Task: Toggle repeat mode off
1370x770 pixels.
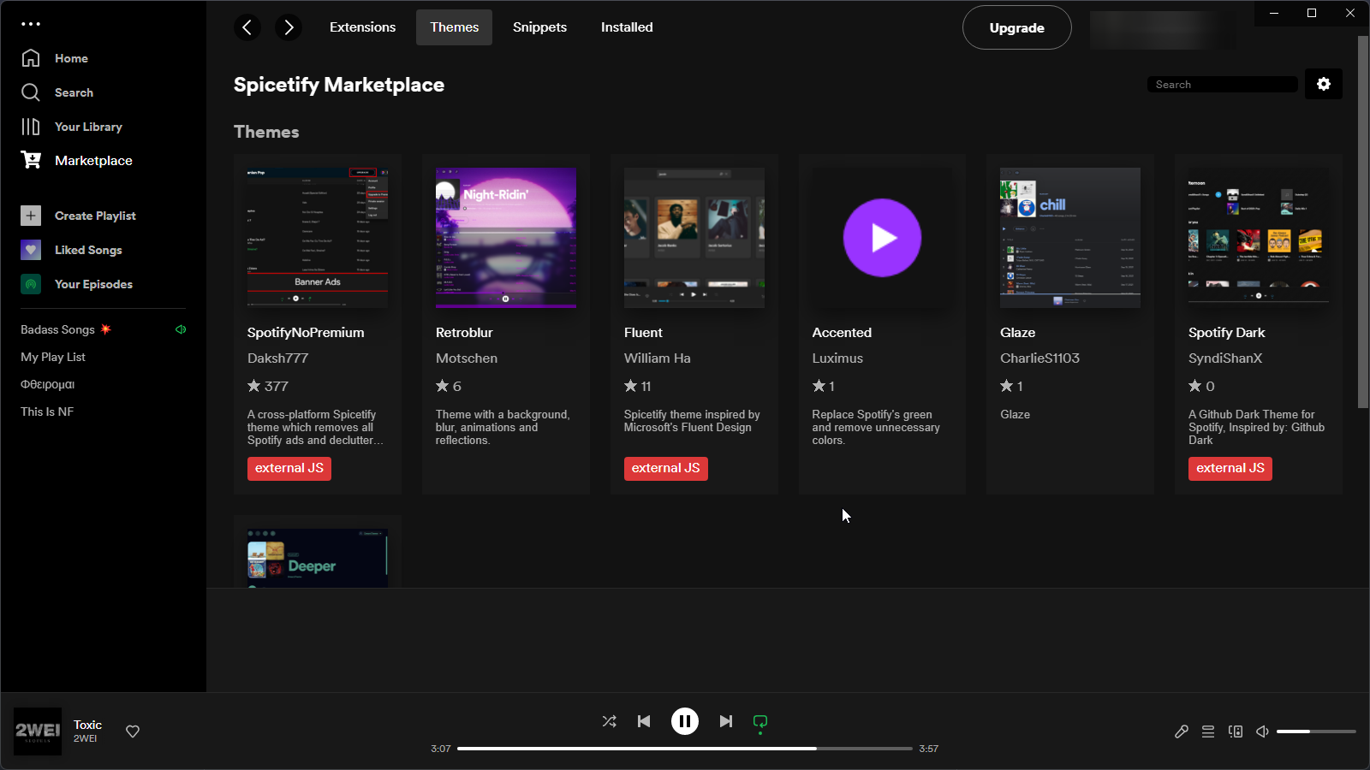Action: click(759, 721)
